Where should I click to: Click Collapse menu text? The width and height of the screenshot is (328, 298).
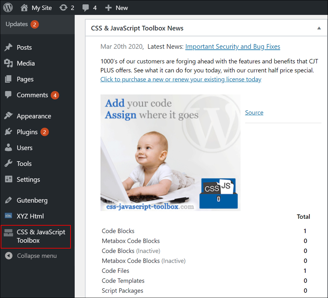(37, 256)
